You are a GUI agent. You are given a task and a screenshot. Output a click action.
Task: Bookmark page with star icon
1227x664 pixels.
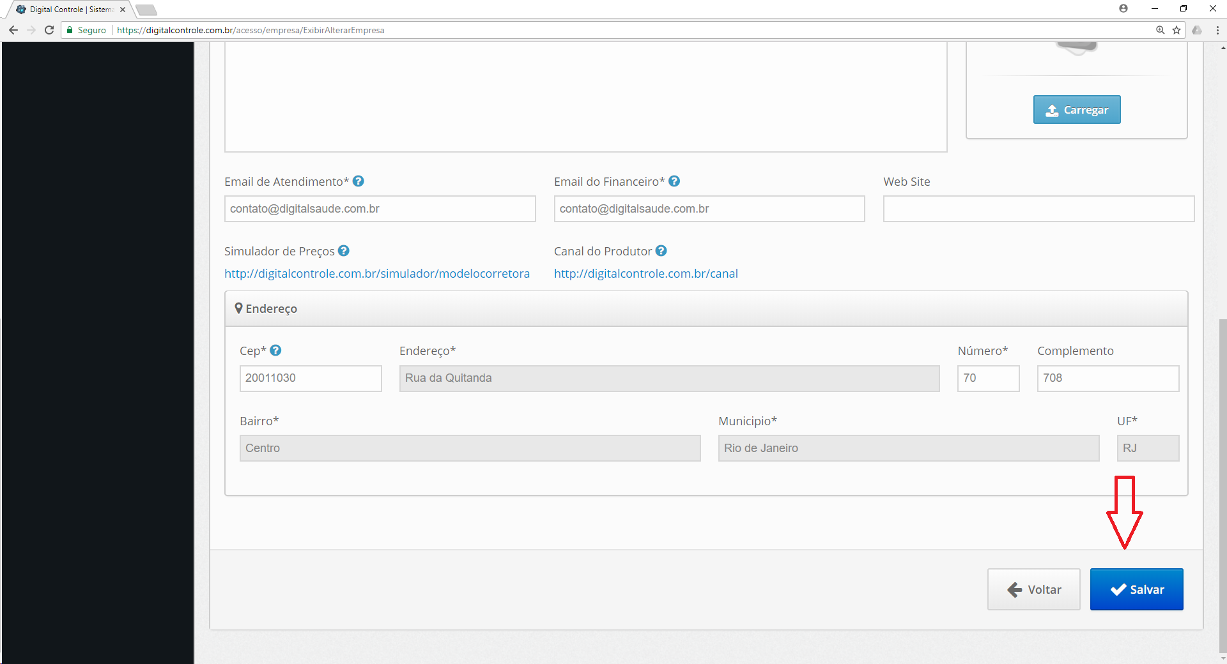[x=1176, y=30]
